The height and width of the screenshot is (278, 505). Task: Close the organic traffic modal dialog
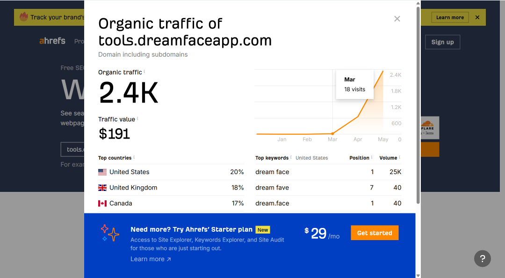(397, 19)
